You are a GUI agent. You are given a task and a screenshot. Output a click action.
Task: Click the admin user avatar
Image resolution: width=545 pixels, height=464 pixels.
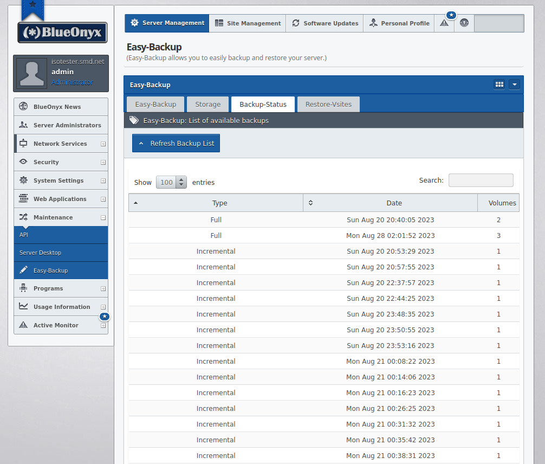(x=31, y=73)
